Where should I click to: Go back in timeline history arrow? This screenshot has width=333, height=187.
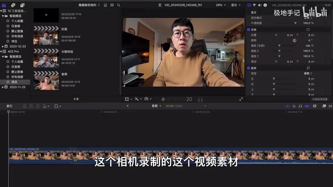coord(128,106)
